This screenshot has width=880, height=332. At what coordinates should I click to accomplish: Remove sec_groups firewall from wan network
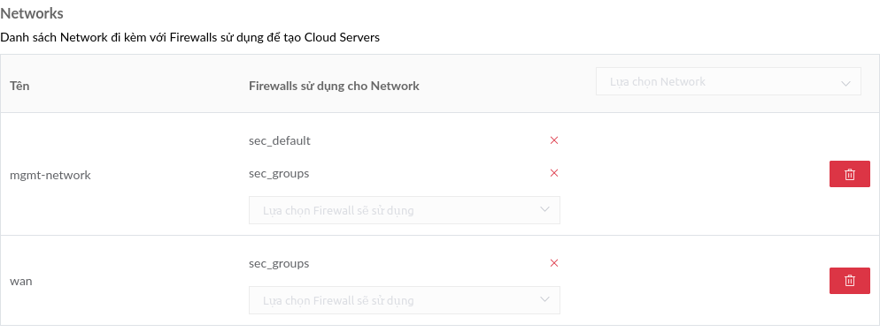point(554,263)
